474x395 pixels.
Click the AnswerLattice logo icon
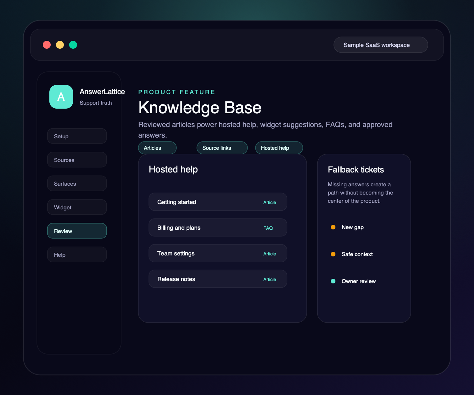(x=61, y=97)
